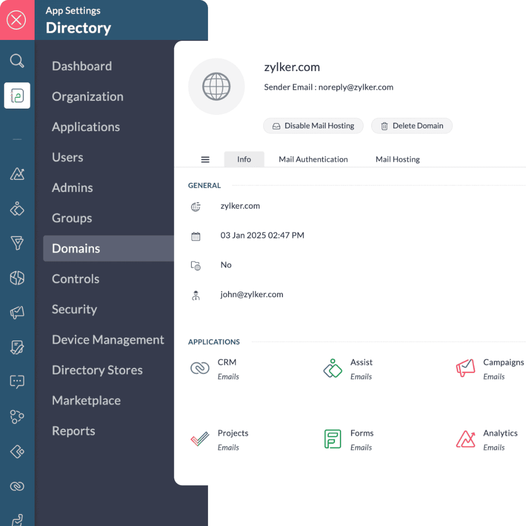Select the Directory app icon in the rail
The image size is (526, 526).
[x=17, y=95]
